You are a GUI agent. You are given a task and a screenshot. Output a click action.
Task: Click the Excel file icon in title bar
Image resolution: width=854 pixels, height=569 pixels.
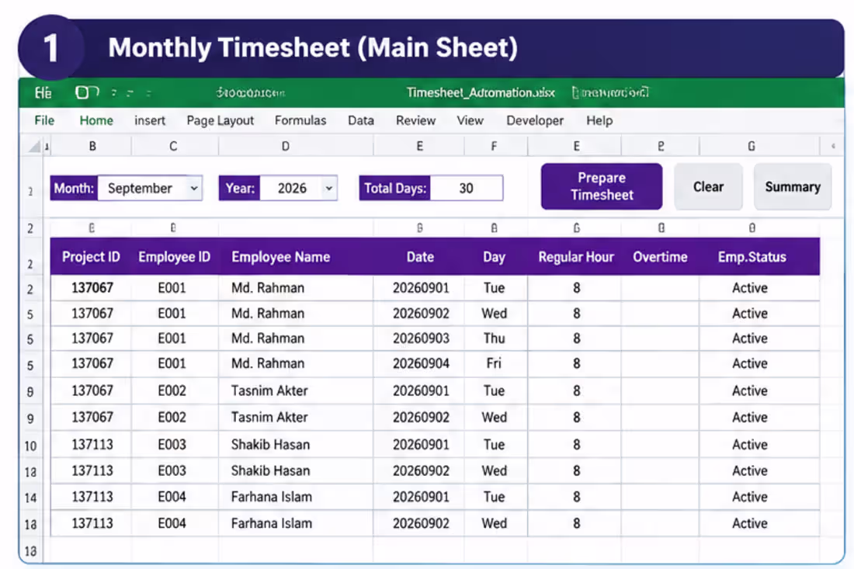[43, 92]
